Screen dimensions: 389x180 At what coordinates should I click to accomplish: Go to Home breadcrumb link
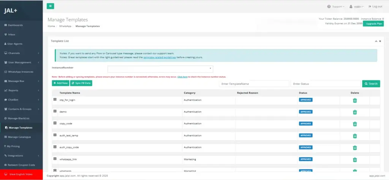click(x=51, y=26)
